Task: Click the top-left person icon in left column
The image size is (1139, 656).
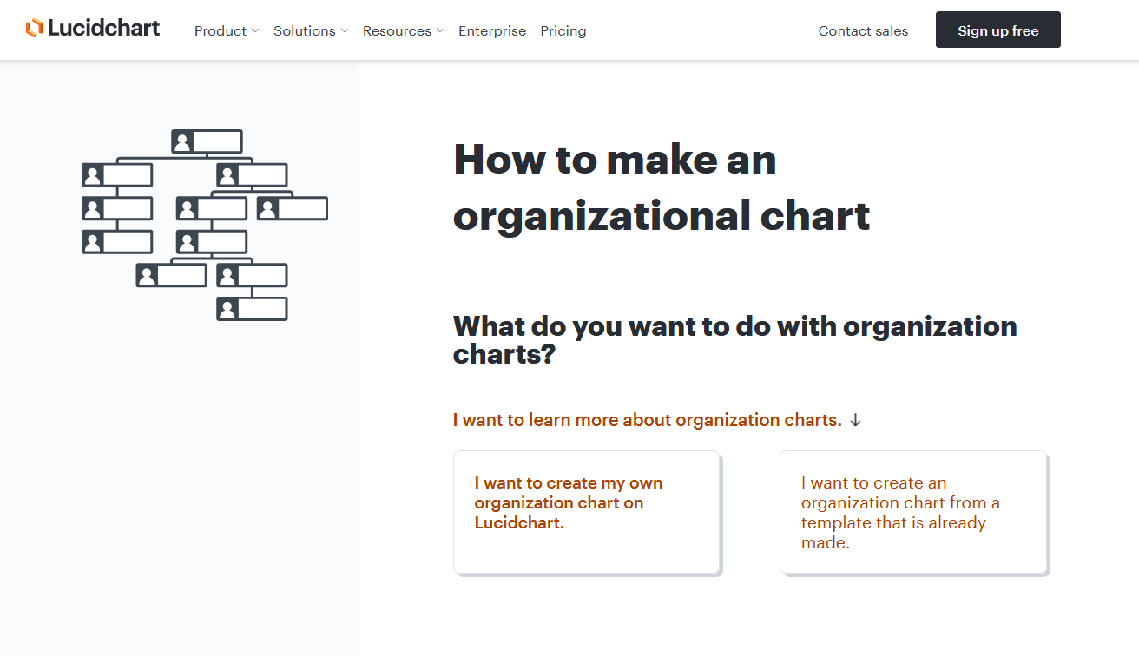Action: pos(93,175)
